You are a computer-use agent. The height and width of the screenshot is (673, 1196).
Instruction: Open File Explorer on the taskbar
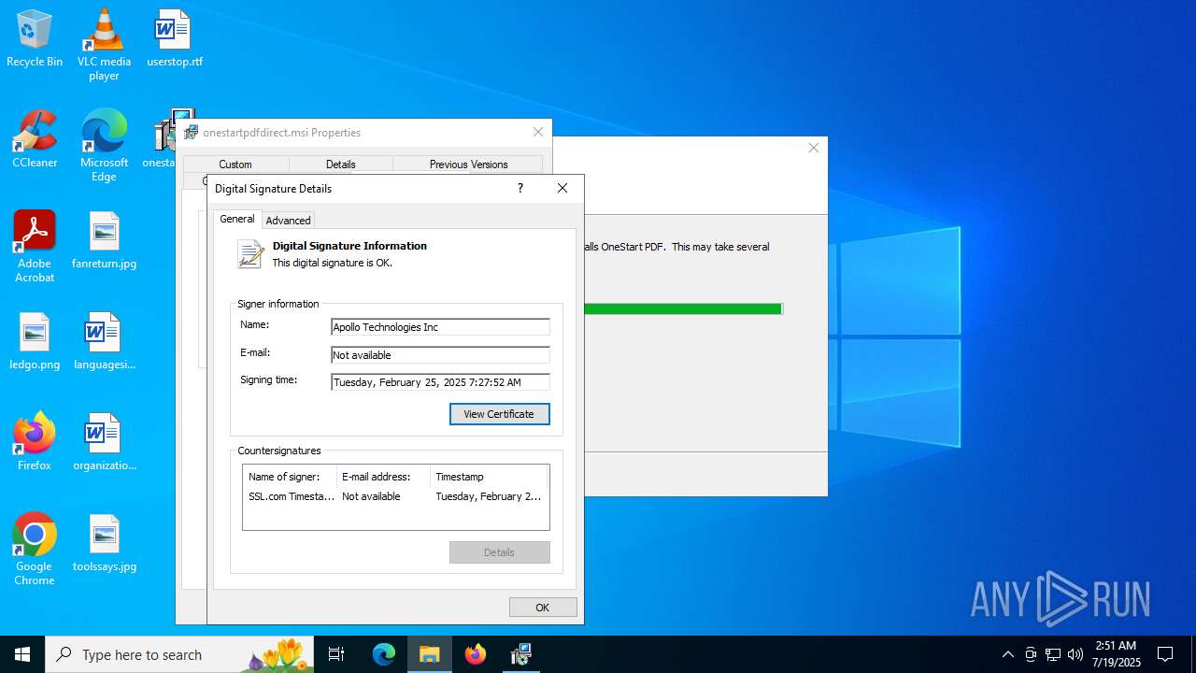(x=430, y=654)
